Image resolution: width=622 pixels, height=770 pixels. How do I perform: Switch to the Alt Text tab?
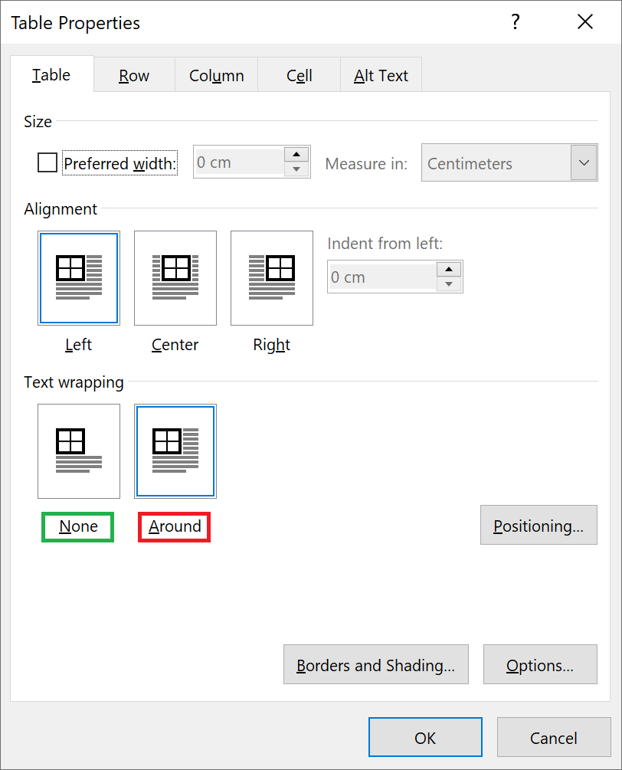[x=381, y=75]
